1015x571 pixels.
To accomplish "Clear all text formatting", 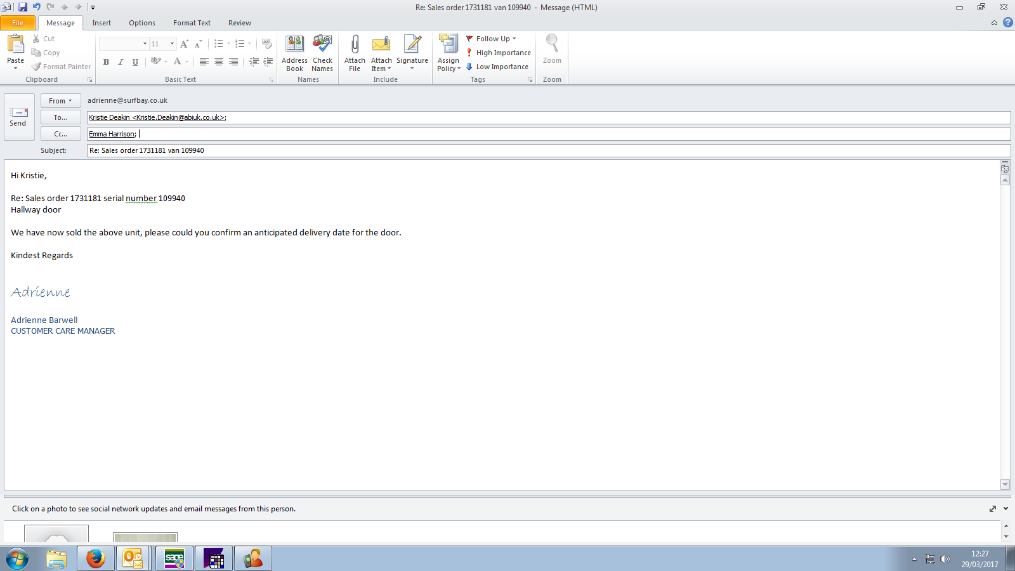I will click(x=267, y=44).
